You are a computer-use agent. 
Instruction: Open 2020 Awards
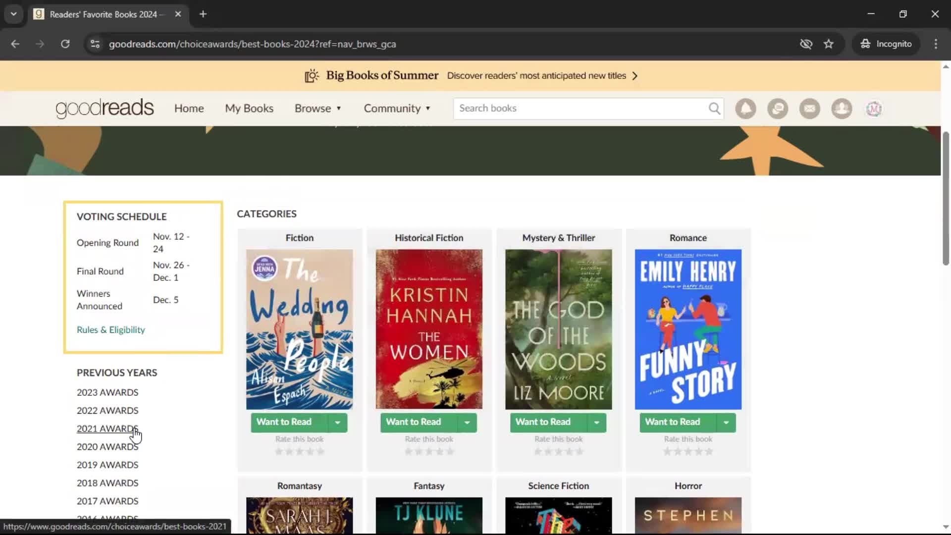(x=107, y=447)
